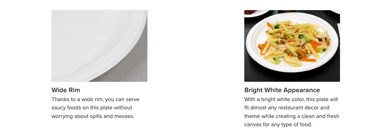
Task: Click the line 'theme while creating a clean and fresh'
Action: [x=292, y=116]
